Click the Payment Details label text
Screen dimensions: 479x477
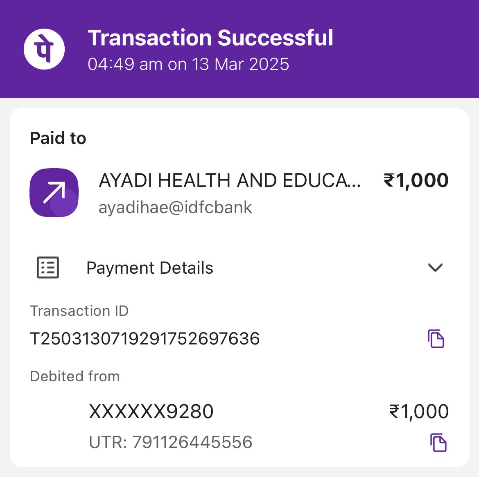[x=149, y=268]
